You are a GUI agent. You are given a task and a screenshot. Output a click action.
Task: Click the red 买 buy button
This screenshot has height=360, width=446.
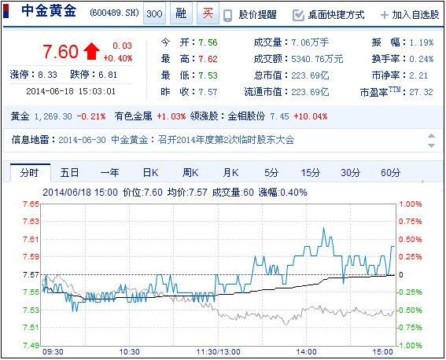208,13
